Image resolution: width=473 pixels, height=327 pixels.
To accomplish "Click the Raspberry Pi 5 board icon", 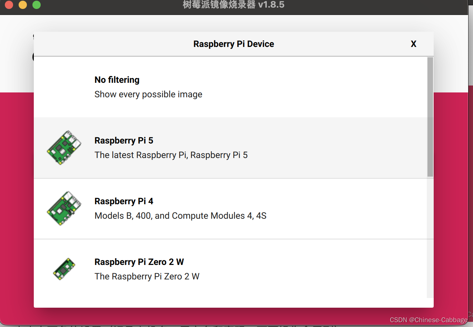I will point(64,148).
